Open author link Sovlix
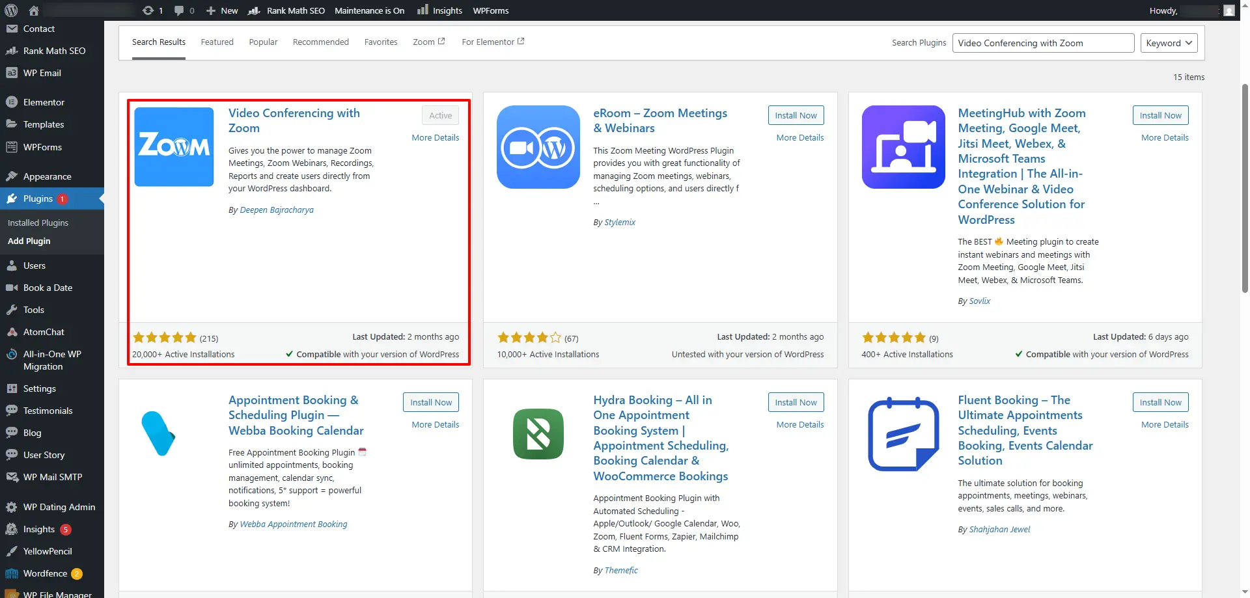Image resolution: width=1250 pixels, height=598 pixels. coord(979,301)
